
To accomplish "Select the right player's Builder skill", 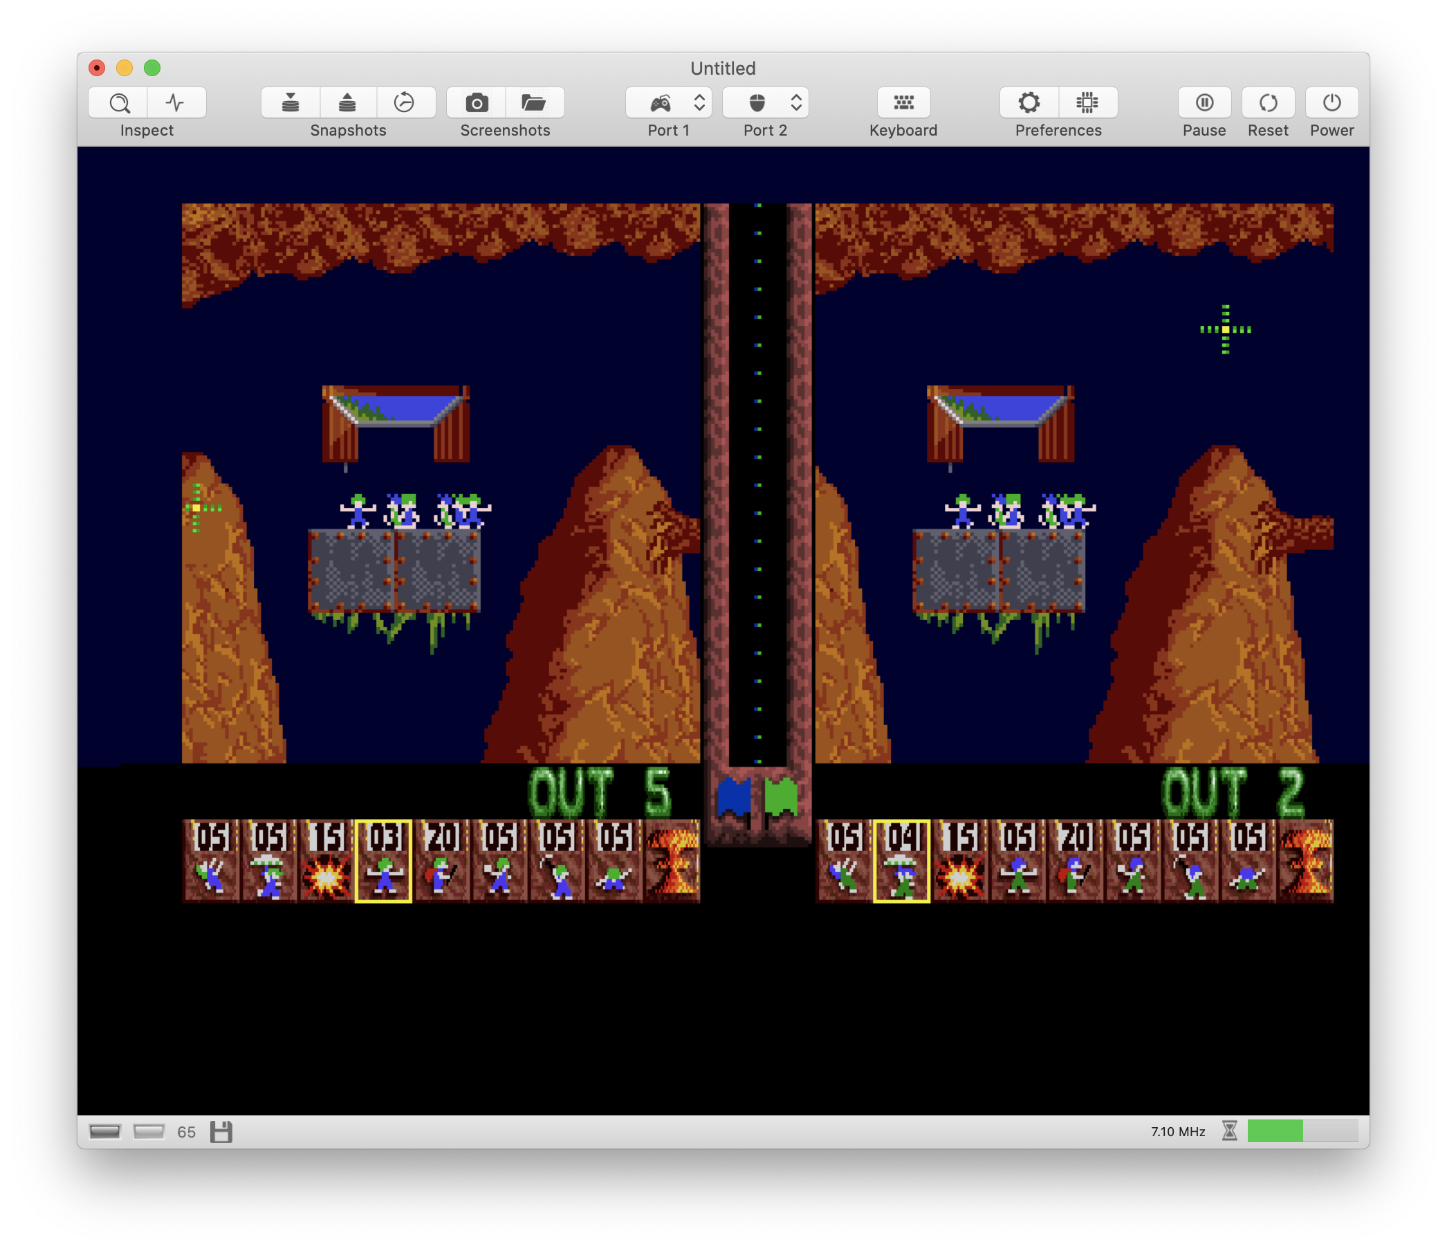I will click(x=1076, y=861).
